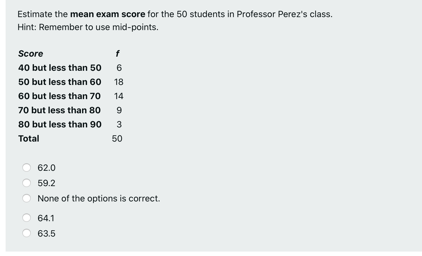This screenshot has width=422, height=256.
Task: Choose 'None of the options is correct'
Action: point(27,198)
